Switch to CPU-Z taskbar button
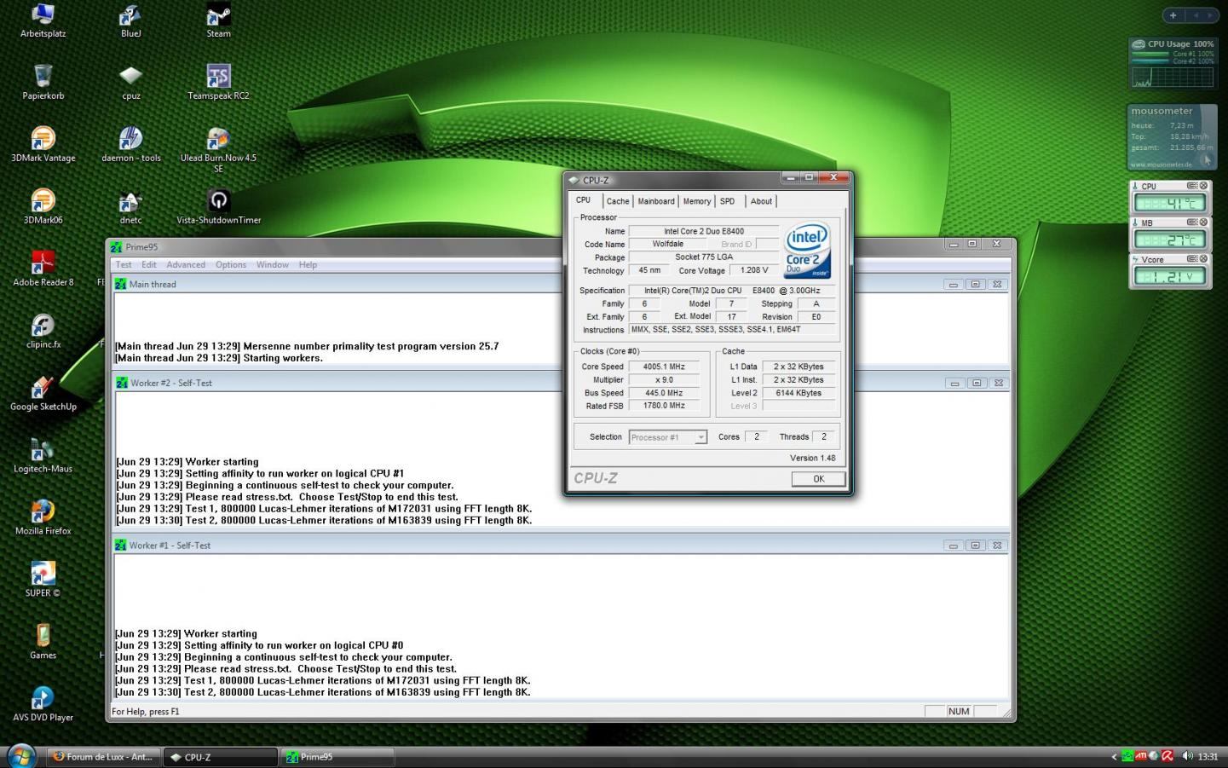The width and height of the screenshot is (1228, 768). click(x=221, y=757)
